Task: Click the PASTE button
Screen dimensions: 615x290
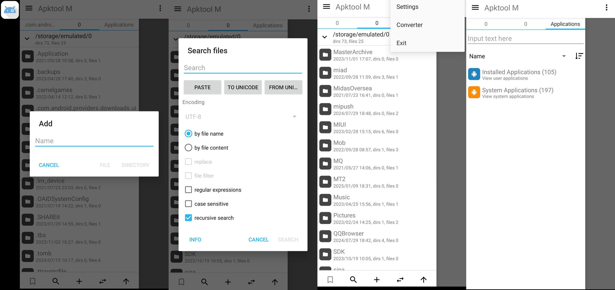Action: coord(203,87)
